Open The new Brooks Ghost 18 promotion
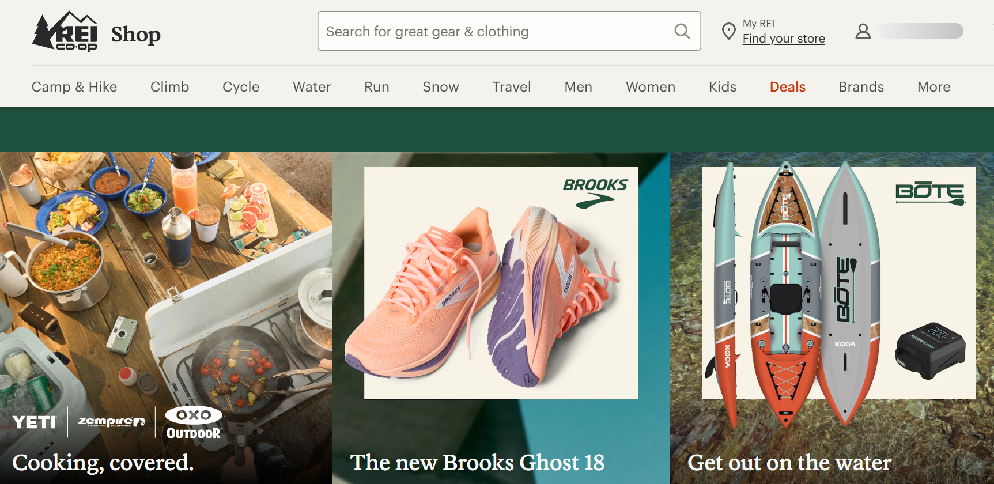Screen dimensions: 994x484 click(x=478, y=462)
